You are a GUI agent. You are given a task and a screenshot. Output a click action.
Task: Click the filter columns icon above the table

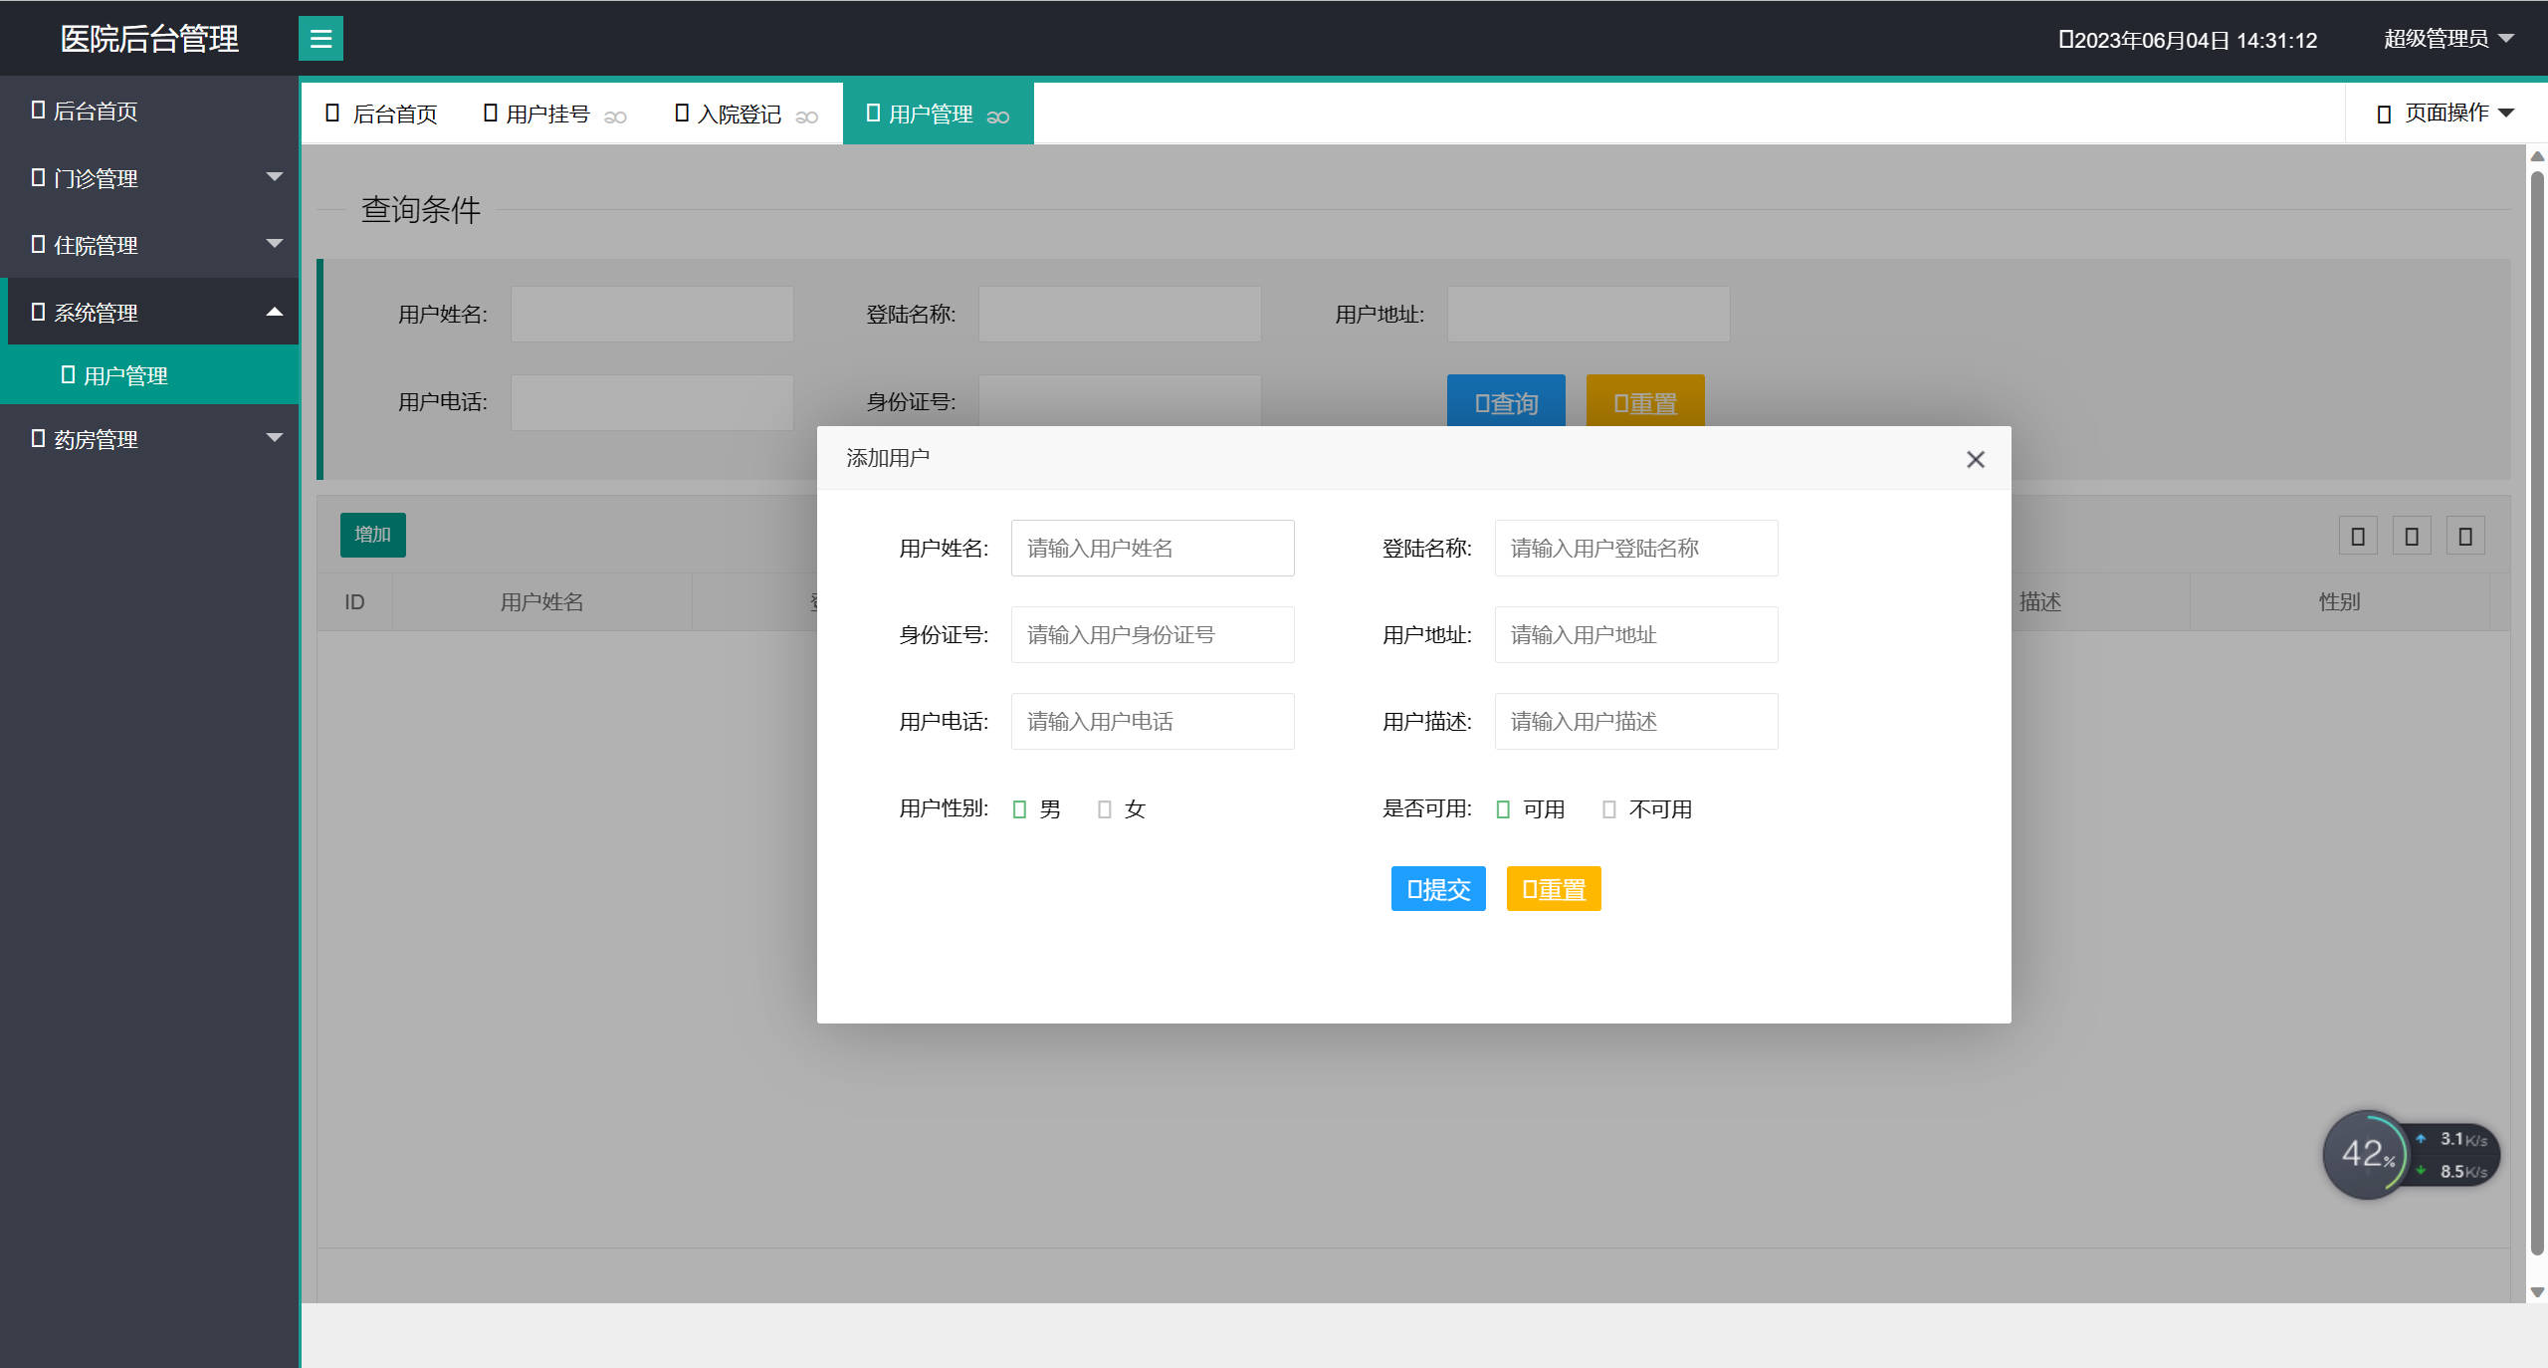pos(2357,536)
